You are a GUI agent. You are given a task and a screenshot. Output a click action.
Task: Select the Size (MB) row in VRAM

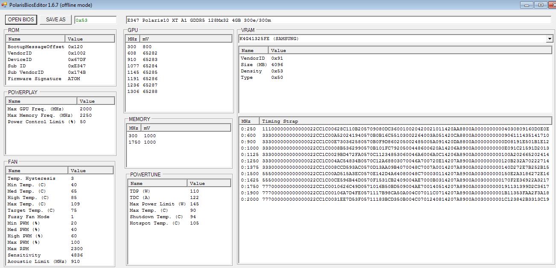(253, 65)
